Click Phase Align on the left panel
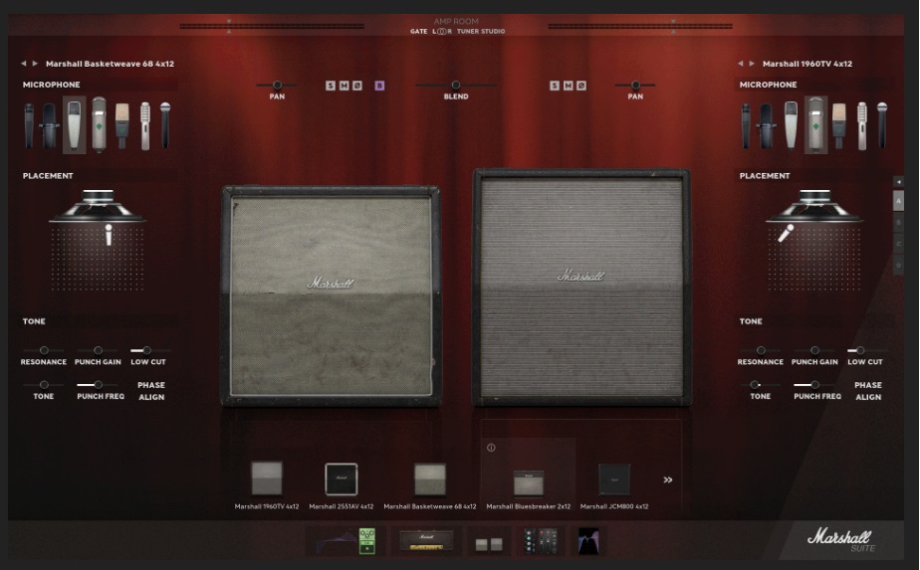 (151, 391)
